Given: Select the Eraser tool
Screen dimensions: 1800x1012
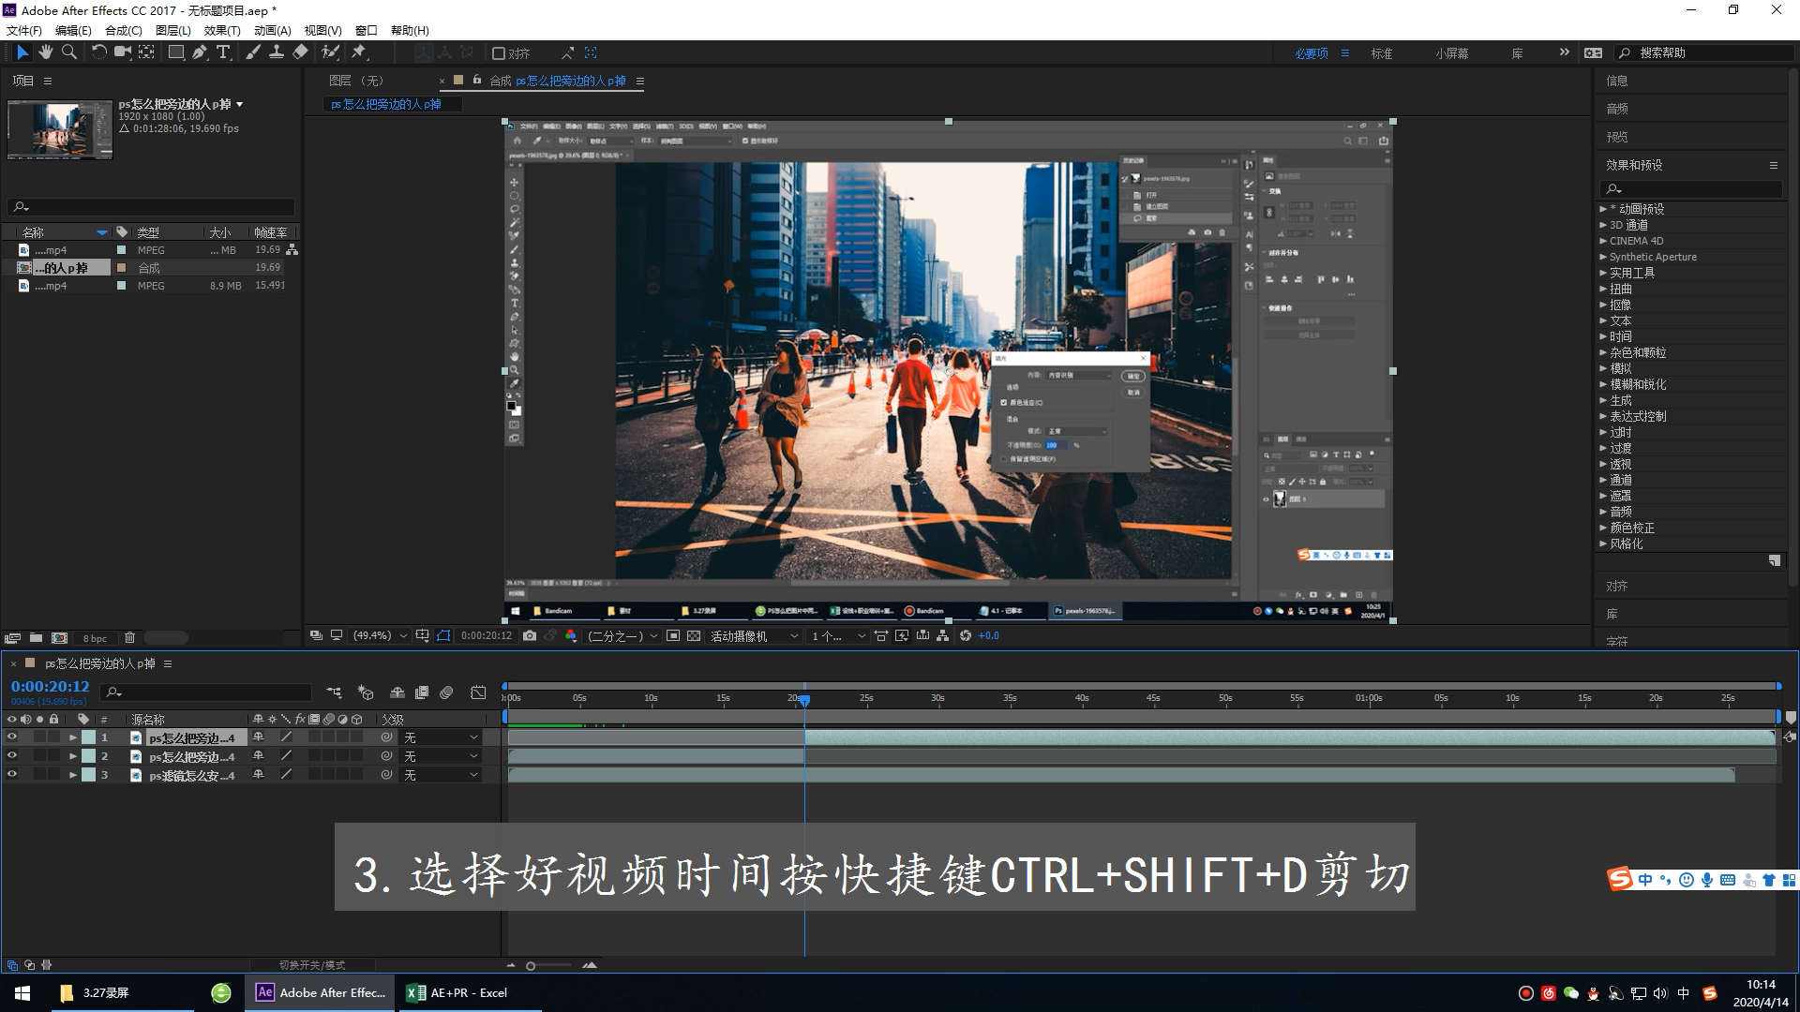Looking at the screenshot, I should 300,52.
